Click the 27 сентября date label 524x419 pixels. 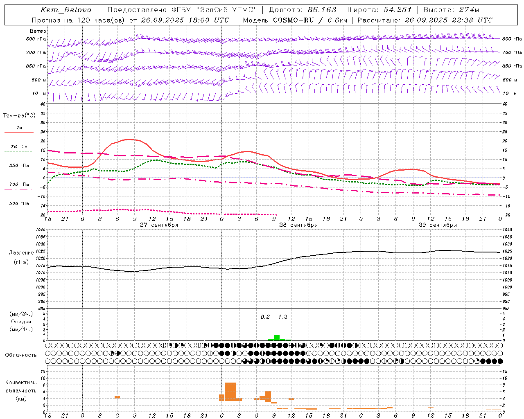point(159,225)
